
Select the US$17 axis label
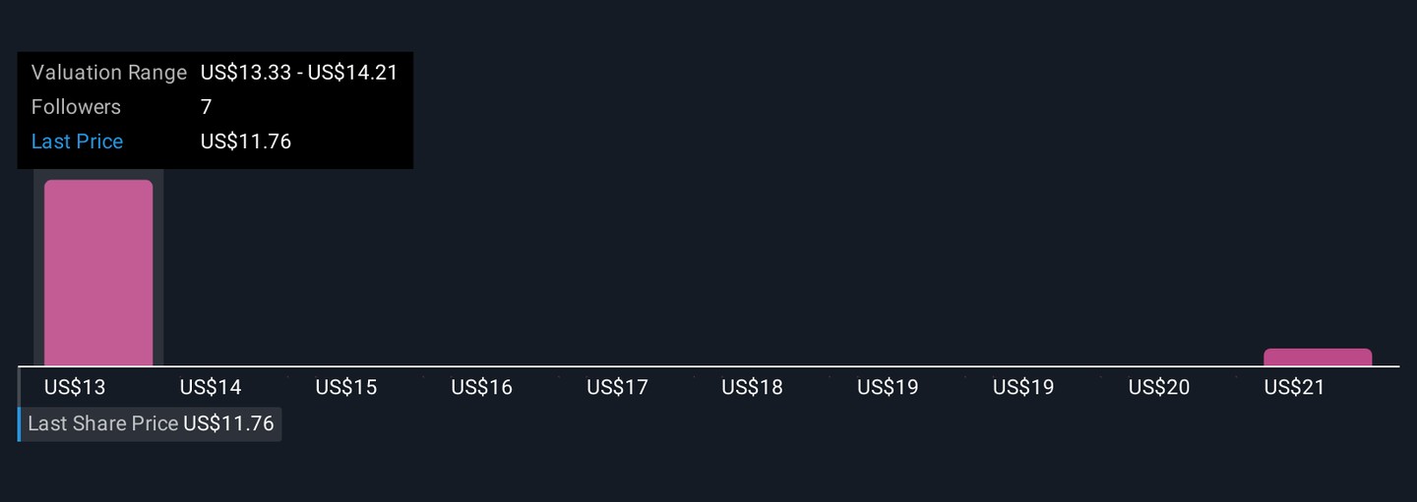[x=617, y=387]
